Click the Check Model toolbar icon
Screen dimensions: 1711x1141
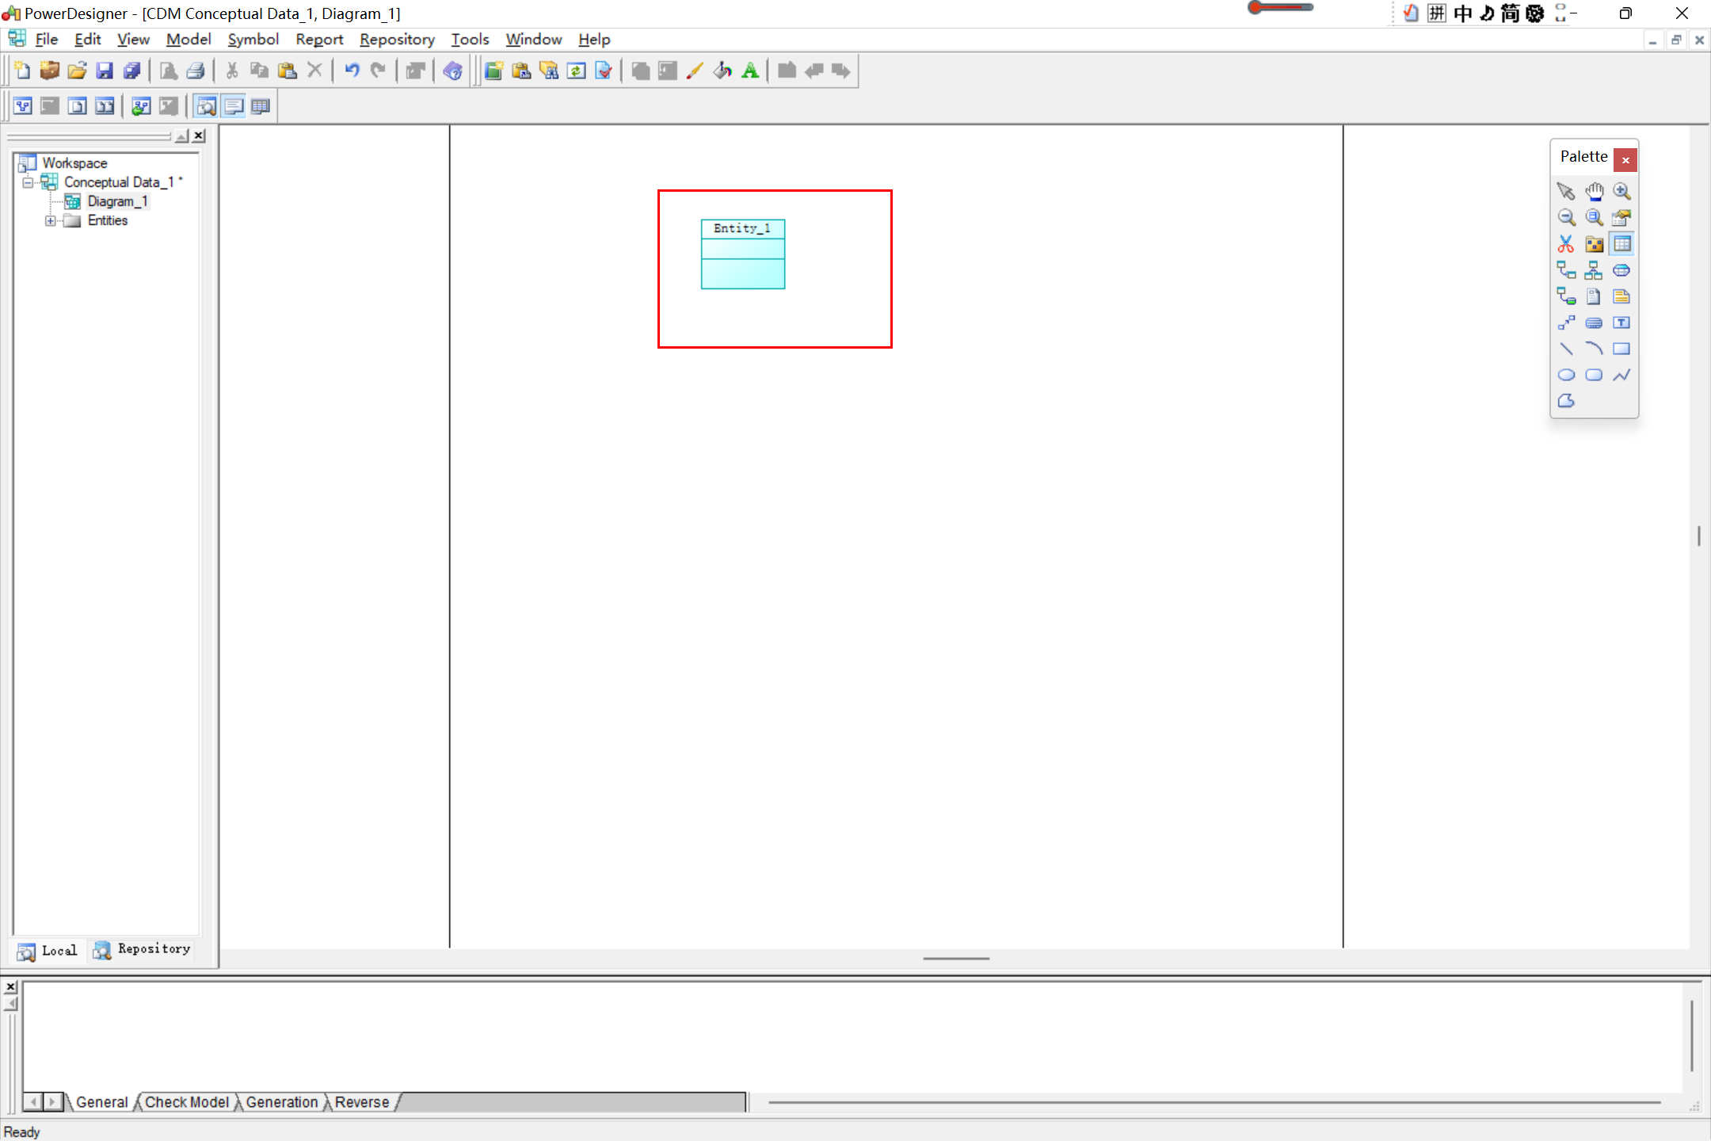point(604,71)
